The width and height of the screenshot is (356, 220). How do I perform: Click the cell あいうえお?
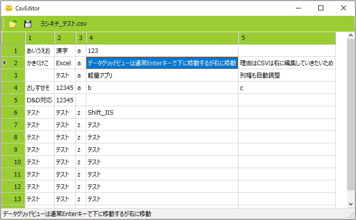tap(40, 50)
